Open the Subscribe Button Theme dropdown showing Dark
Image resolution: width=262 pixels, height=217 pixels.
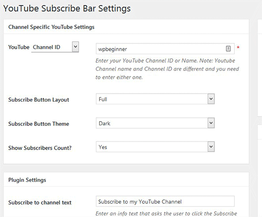(155, 123)
